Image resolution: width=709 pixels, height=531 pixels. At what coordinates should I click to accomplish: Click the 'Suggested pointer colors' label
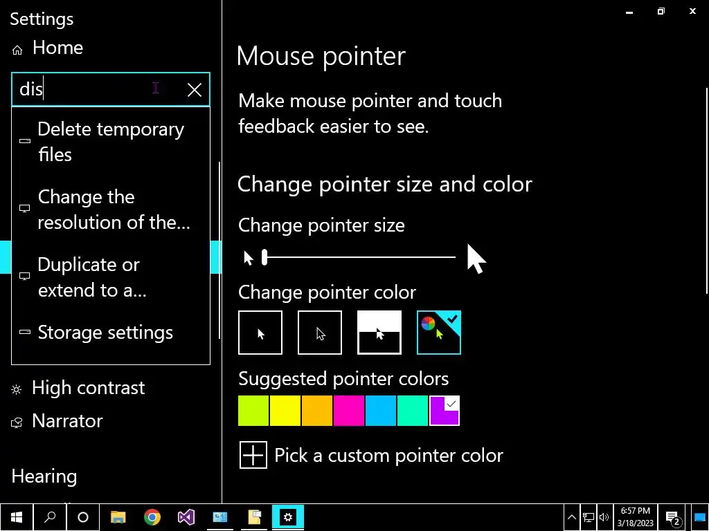[343, 378]
